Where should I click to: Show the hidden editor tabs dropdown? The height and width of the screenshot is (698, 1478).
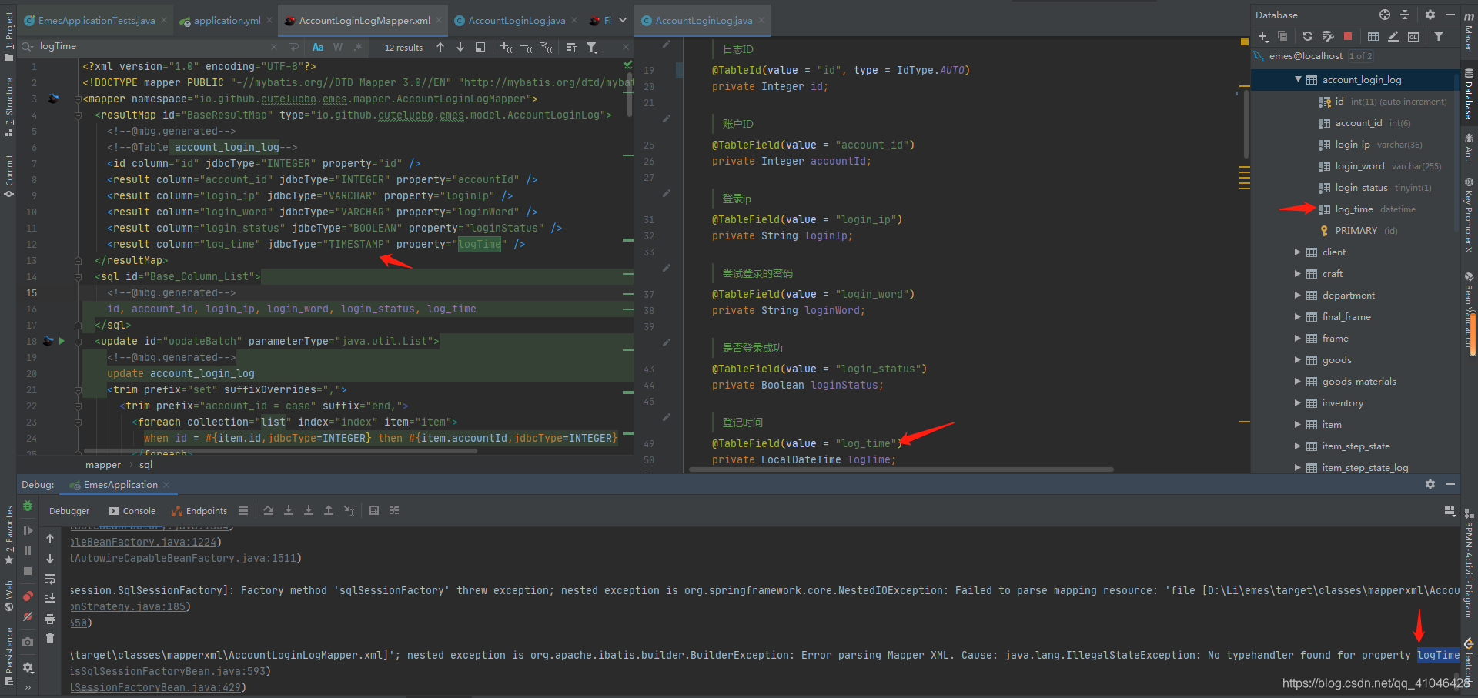pos(623,21)
